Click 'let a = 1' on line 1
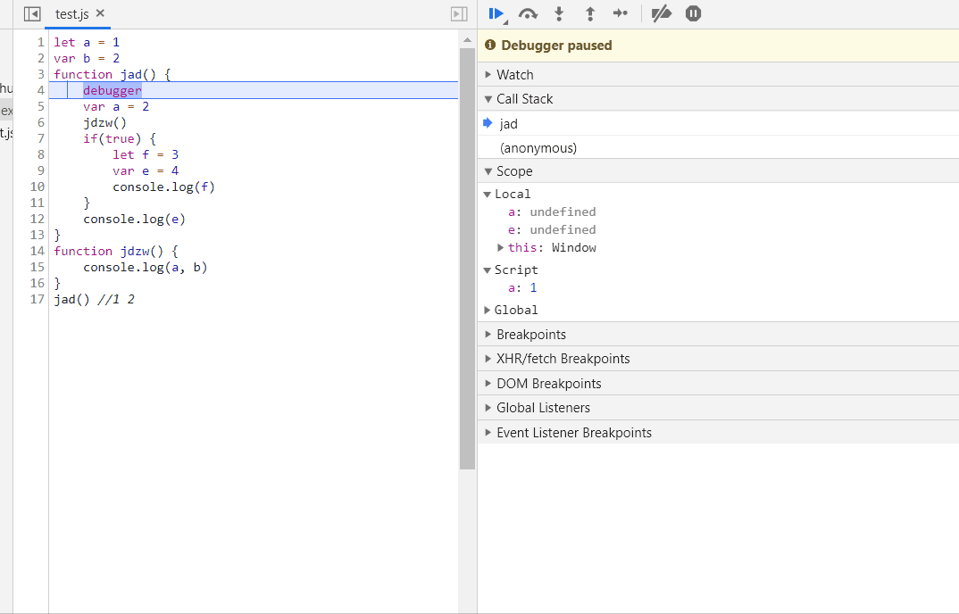Viewport: 959px width, 614px height. point(87,42)
